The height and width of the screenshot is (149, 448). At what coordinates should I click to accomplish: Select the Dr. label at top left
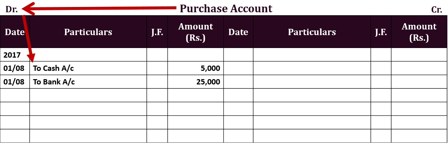tap(12, 9)
